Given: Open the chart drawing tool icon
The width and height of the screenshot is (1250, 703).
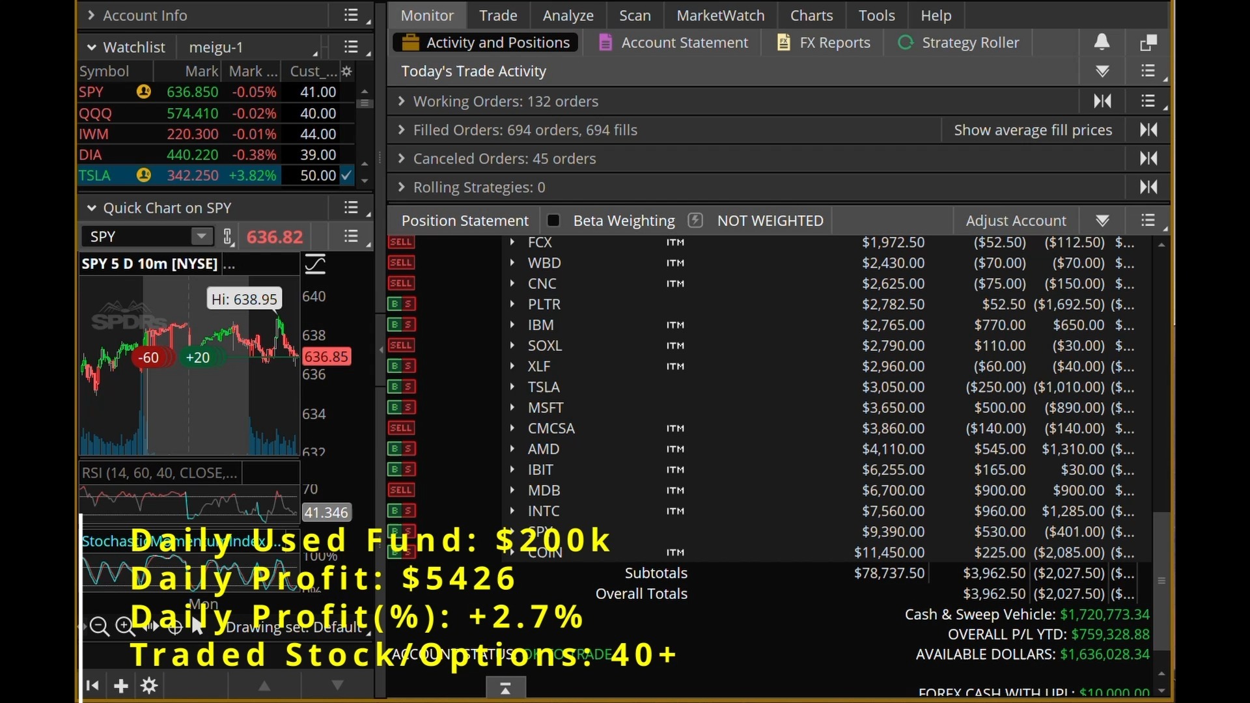Looking at the screenshot, I should [x=315, y=264].
